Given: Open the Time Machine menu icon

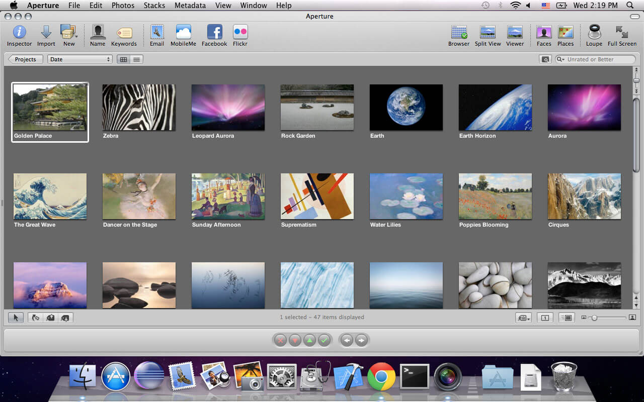Looking at the screenshot, I should [486, 6].
